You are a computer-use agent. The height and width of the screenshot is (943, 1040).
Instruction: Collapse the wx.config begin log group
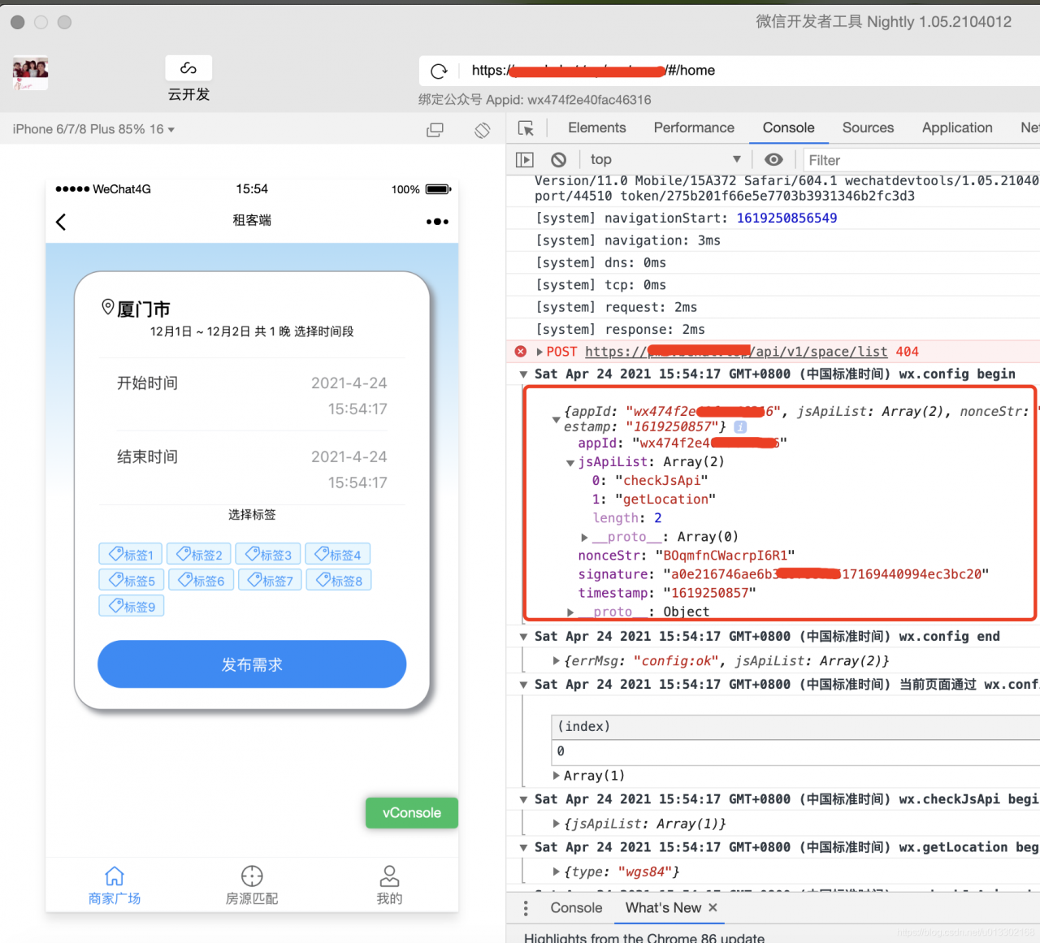523,374
